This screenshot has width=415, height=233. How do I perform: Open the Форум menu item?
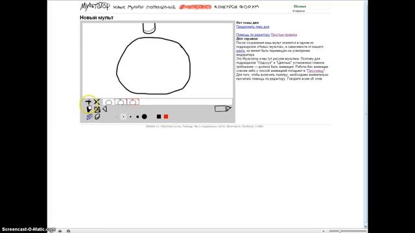249,7
